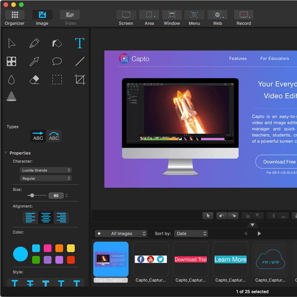297x297 pixels.
Task: Choose curved ABC text type
Action: coord(54,136)
